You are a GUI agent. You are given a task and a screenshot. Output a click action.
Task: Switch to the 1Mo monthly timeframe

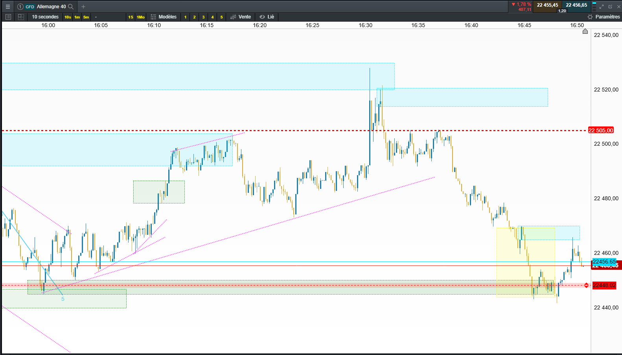pyautogui.click(x=141, y=17)
